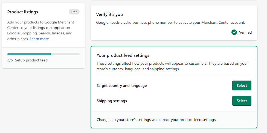Click the store settings impact footer note
The width and height of the screenshot is (267, 133).
(x=156, y=120)
